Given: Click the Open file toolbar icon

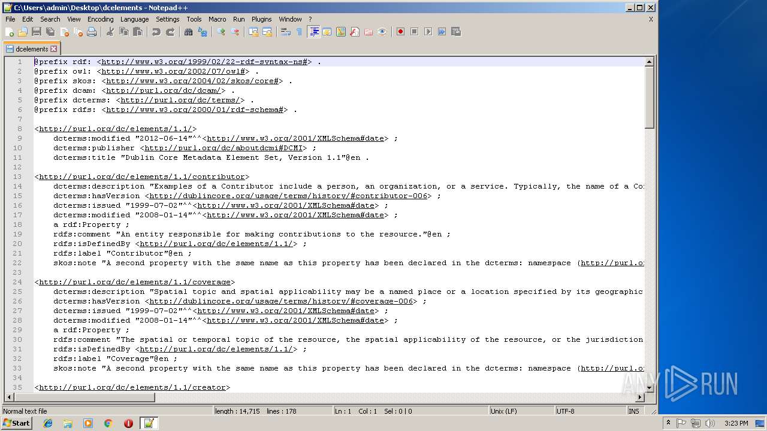Looking at the screenshot, I should 23,32.
